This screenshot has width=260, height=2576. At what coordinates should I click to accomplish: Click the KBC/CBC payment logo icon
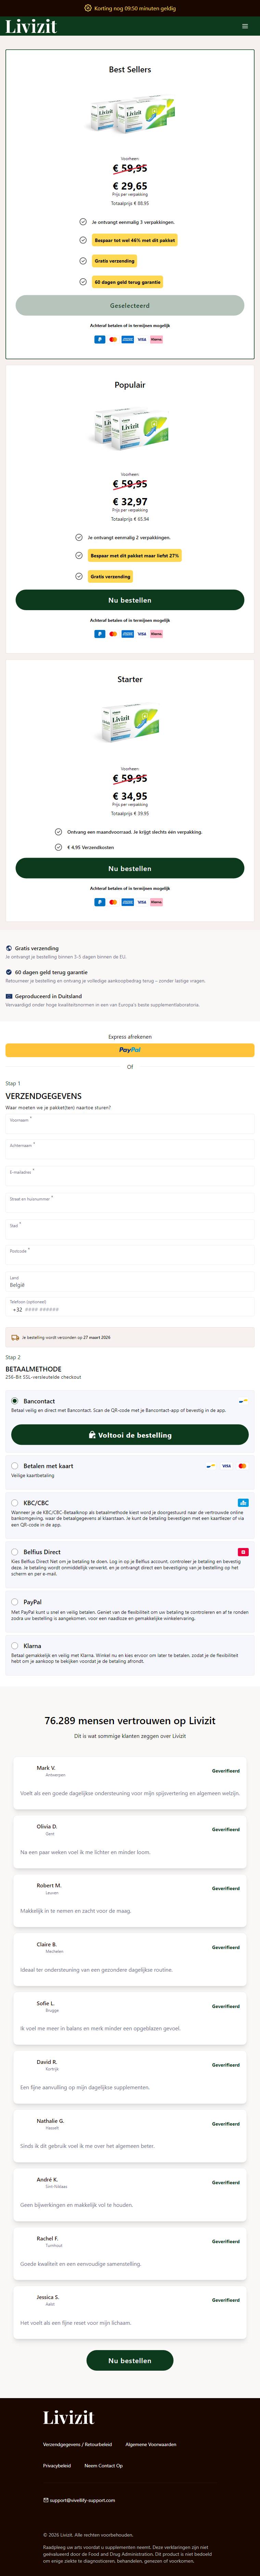tap(243, 1502)
